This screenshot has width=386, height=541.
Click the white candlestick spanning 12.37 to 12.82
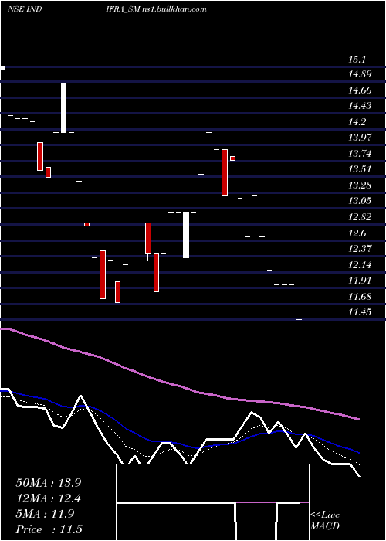(186, 235)
